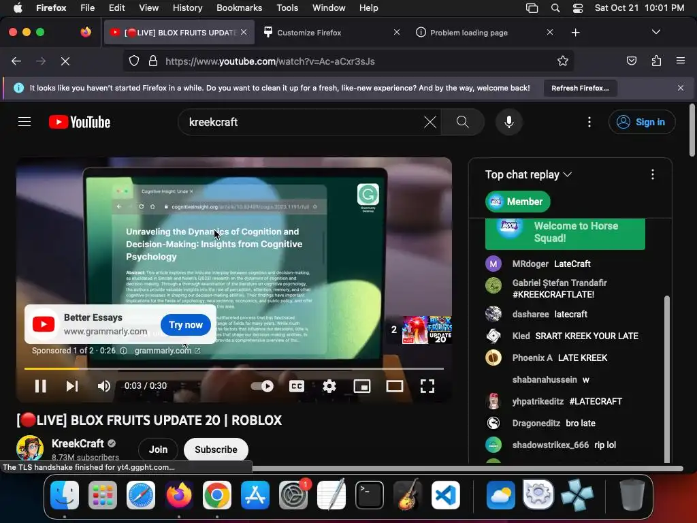Toggle theater mode view
This screenshot has height=523, width=697.
pyautogui.click(x=394, y=386)
